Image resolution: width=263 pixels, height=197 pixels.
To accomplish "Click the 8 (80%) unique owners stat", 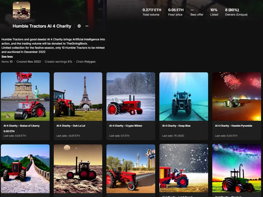I will coord(236,12).
